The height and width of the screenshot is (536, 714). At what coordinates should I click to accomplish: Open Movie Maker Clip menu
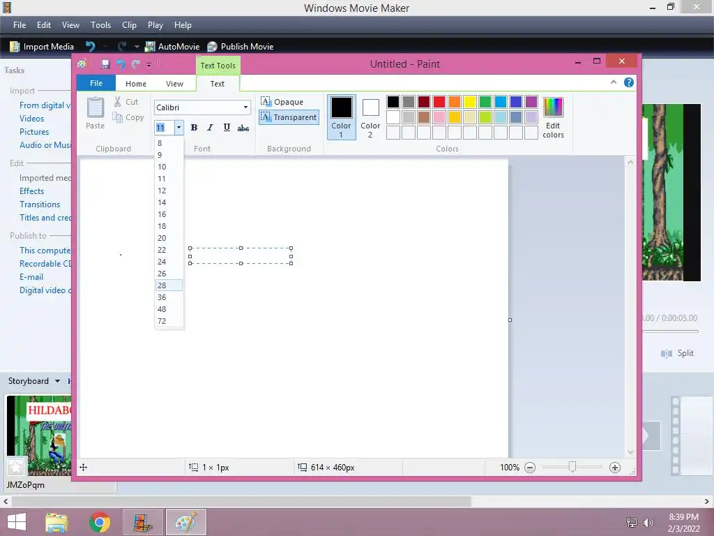(129, 25)
